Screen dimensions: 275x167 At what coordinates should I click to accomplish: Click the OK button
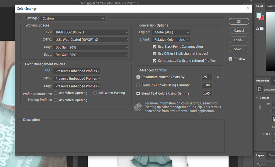pyautogui.click(x=239, y=21)
